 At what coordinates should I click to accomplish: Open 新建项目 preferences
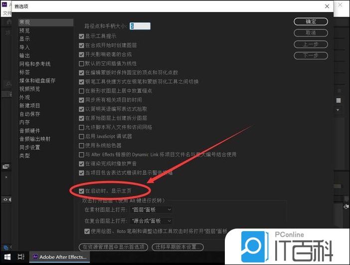point(30,105)
